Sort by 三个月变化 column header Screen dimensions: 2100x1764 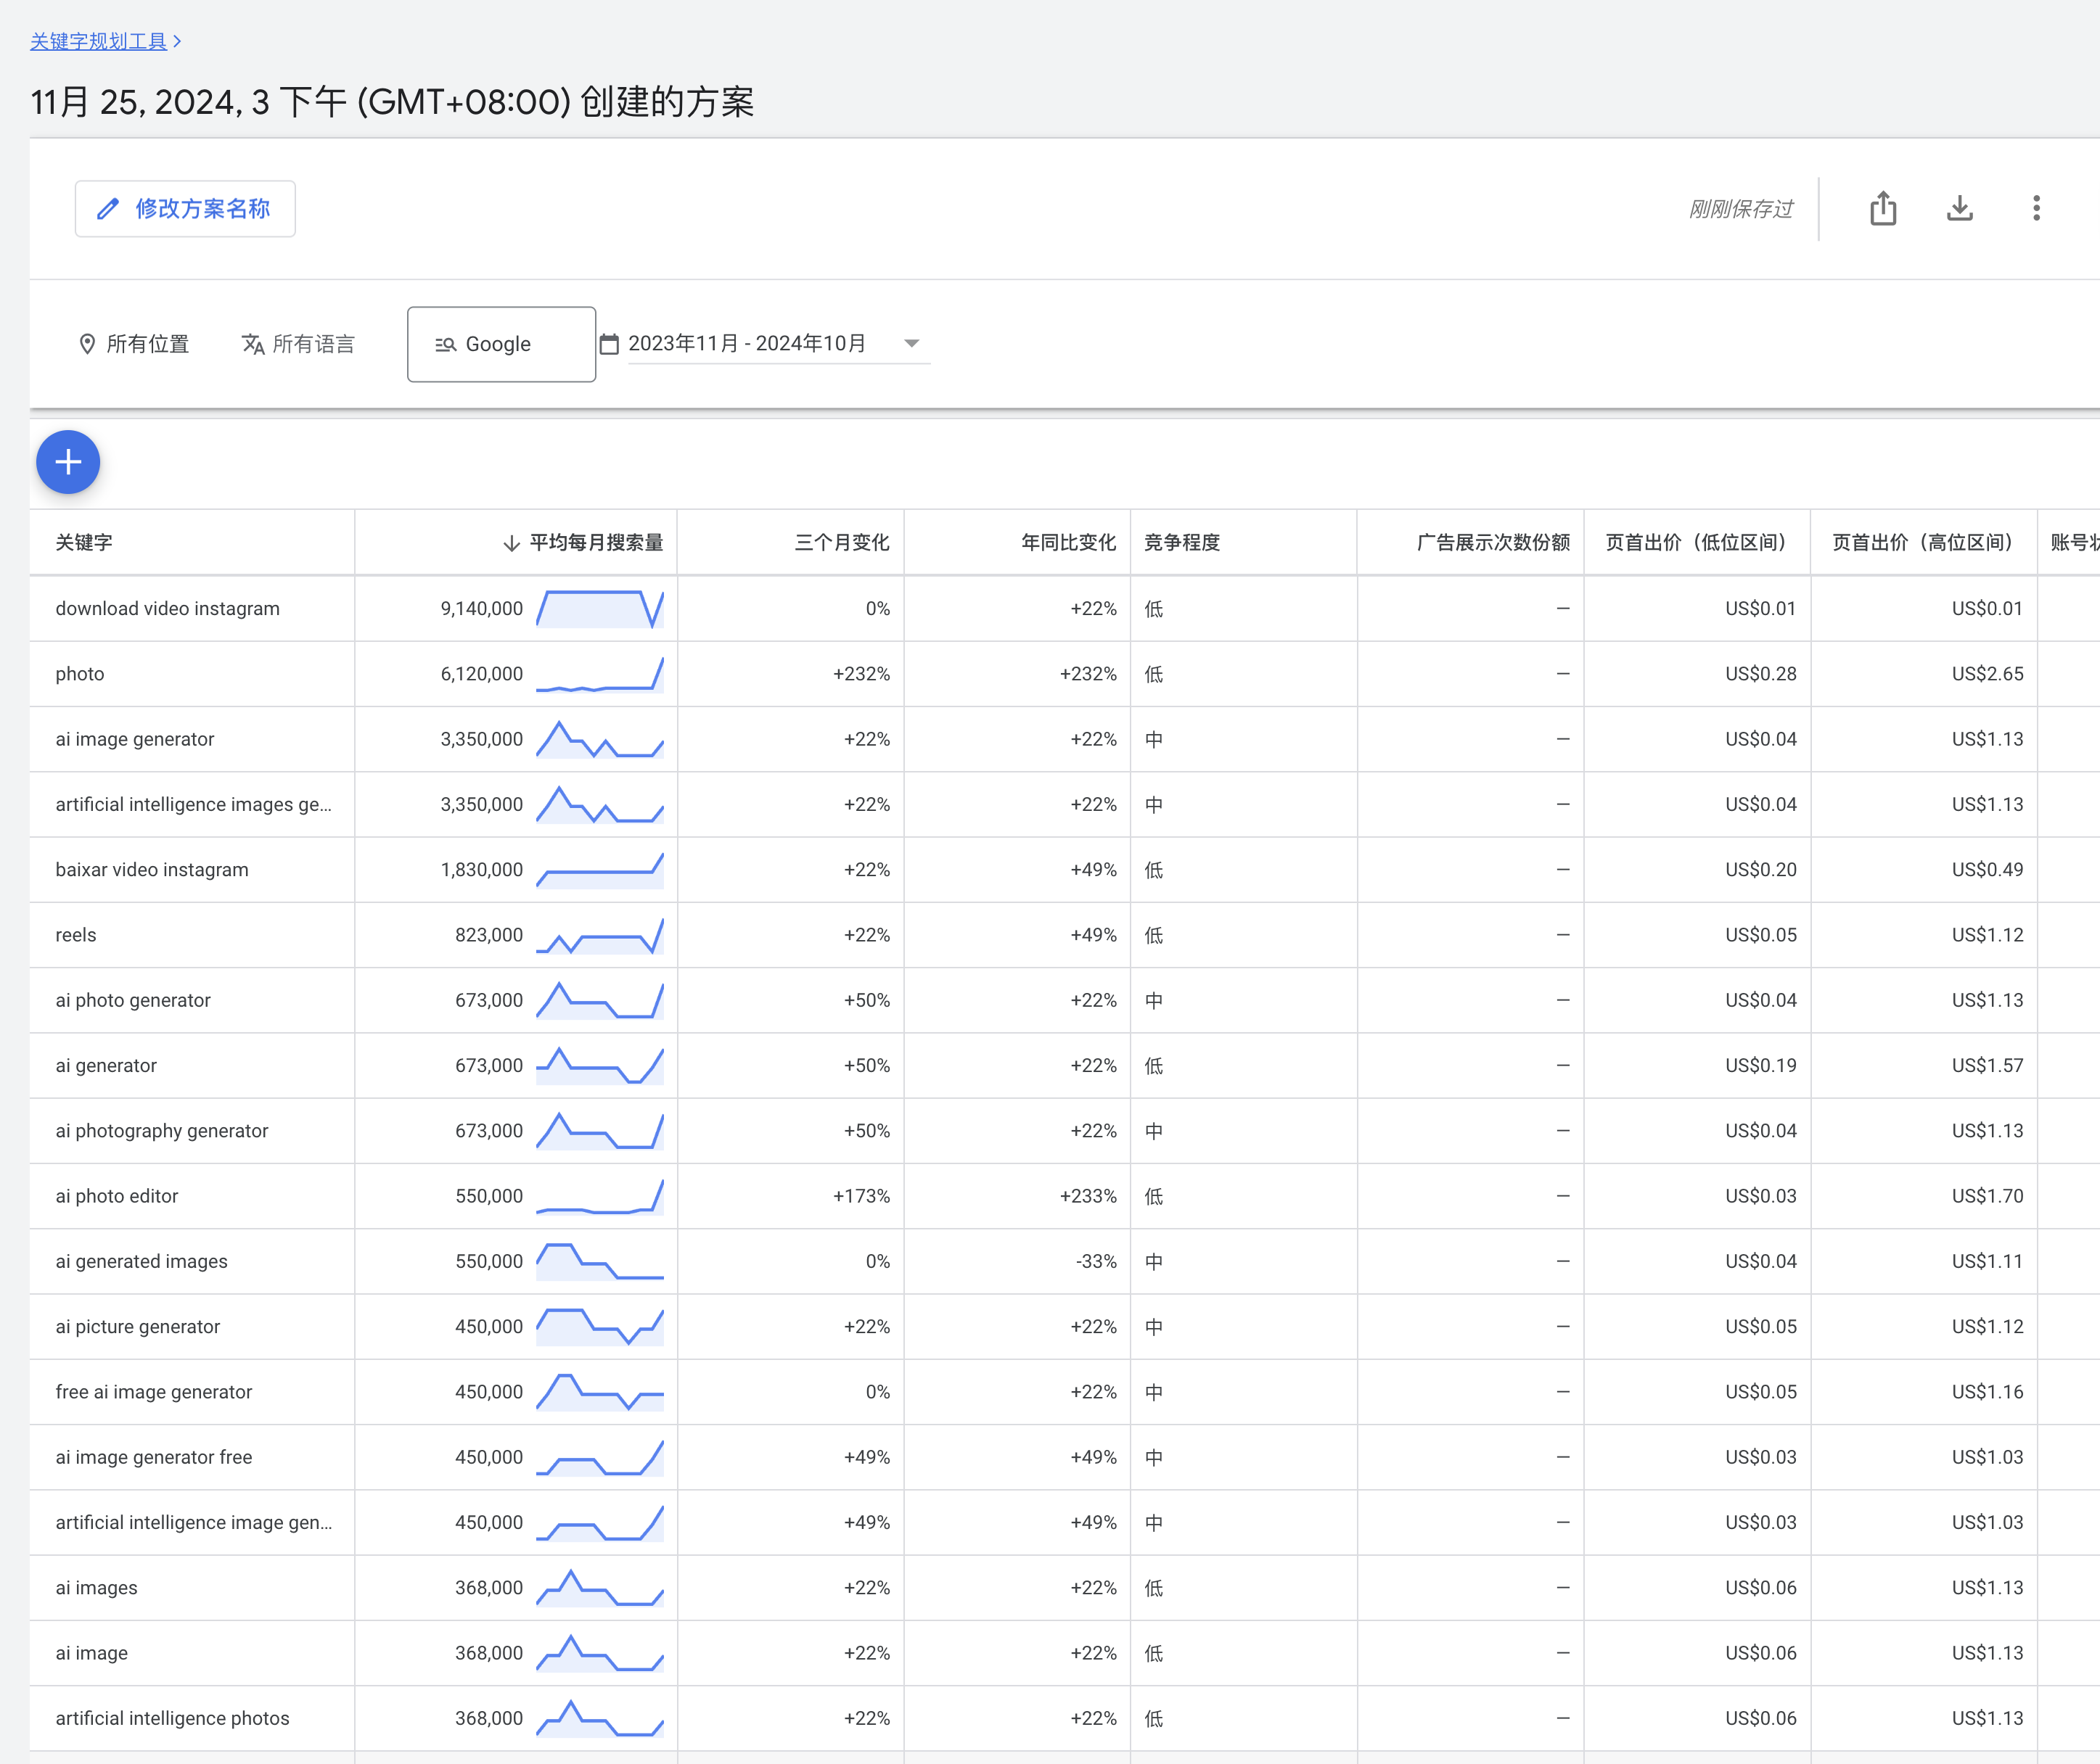point(842,543)
